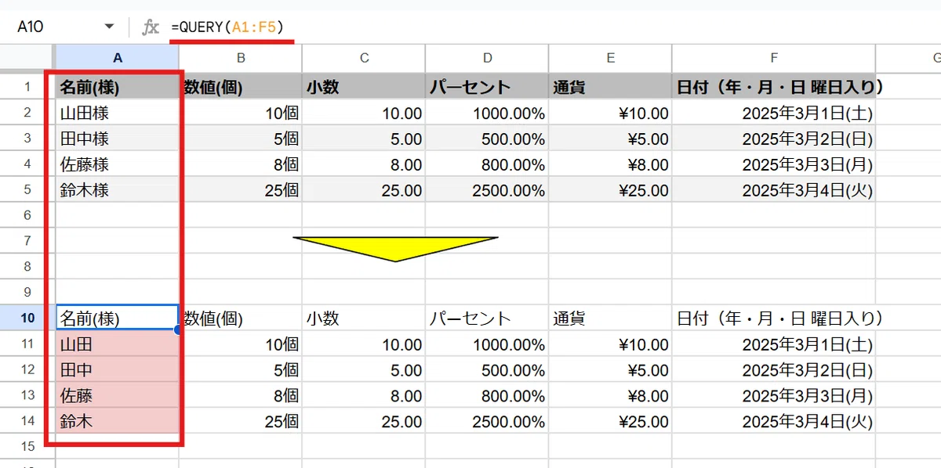Click cell 鈴木 in row 14

coord(117,421)
